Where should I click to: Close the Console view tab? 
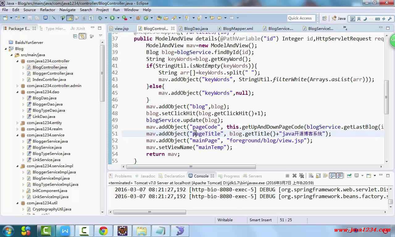(x=212, y=176)
